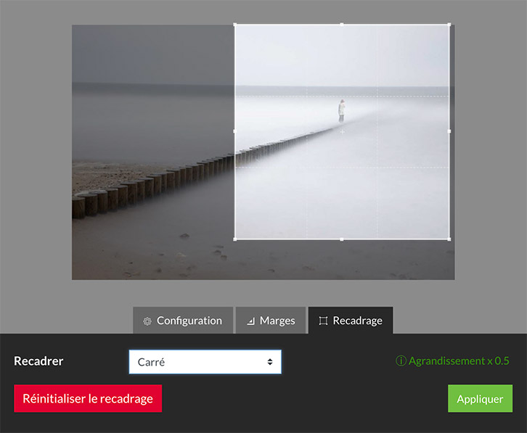Click the green Appliquer button
This screenshot has width=527, height=433.
480,399
